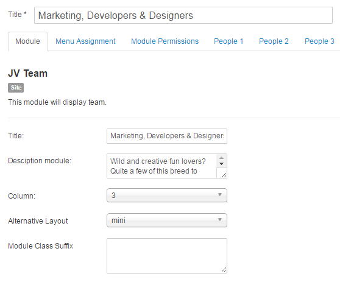Open the Alternative Layout dropdown showing mini

pos(167,220)
